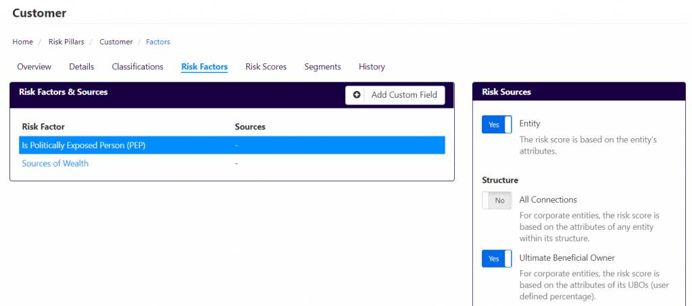
Task: Navigate to Home in the breadcrumb
Action: click(22, 42)
